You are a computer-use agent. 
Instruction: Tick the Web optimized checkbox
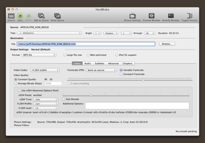pyautogui.click(x=88, y=55)
